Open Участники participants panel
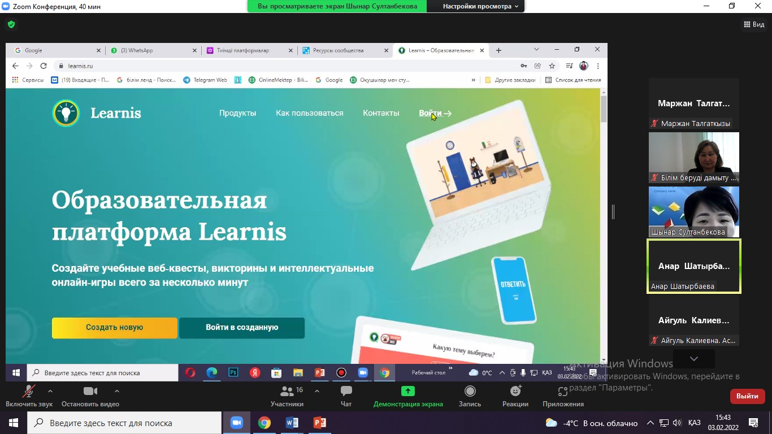The width and height of the screenshot is (772, 434). pyautogui.click(x=287, y=396)
